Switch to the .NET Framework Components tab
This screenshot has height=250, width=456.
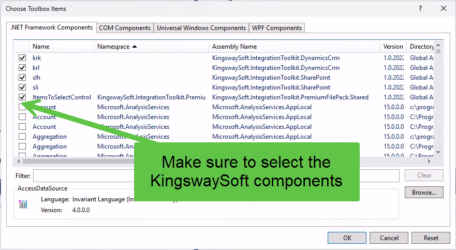51,27
